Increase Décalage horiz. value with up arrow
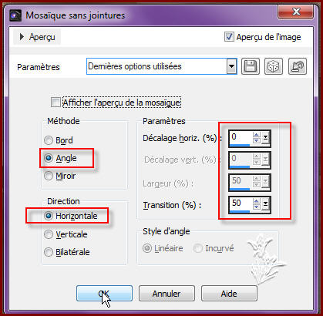This screenshot has width=323, height=316. tap(256, 135)
